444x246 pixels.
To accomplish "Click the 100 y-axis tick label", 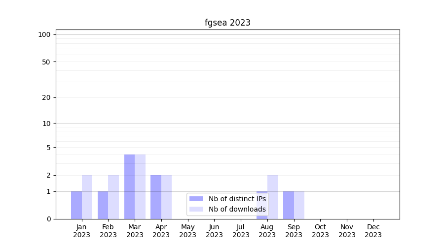I will pyautogui.click(x=44, y=34).
